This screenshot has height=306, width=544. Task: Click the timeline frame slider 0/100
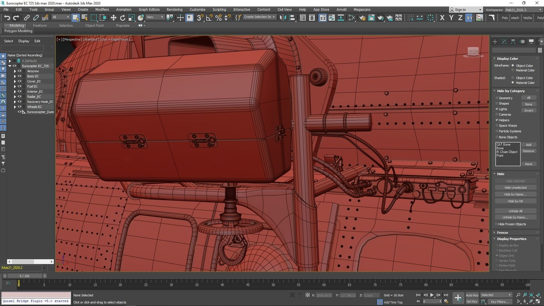pyautogui.click(x=24, y=276)
